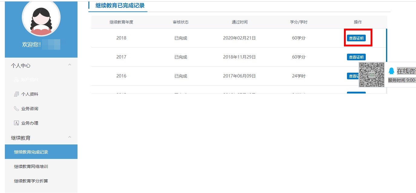The width and height of the screenshot is (416, 193).
Task: Click the QR code image
Action: [371, 75]
